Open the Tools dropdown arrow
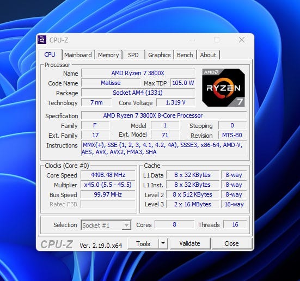Viewport: 300px width, 281px height. 163,243
